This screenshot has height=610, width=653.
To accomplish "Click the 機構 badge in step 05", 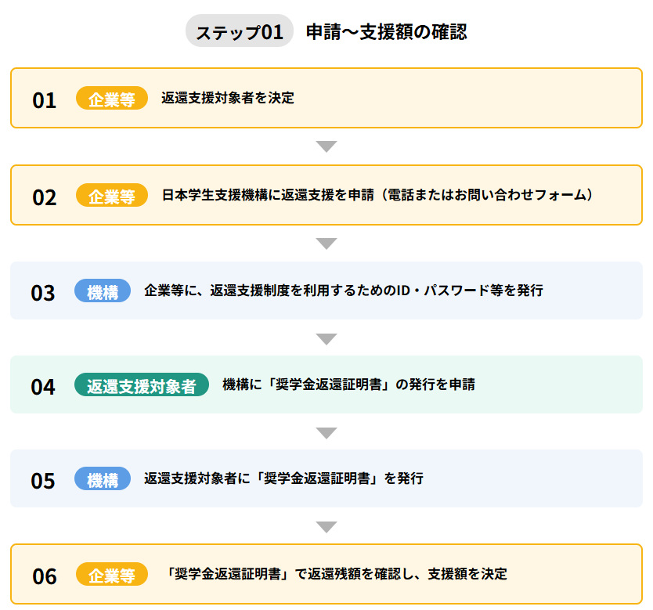I will pos(103,479).
